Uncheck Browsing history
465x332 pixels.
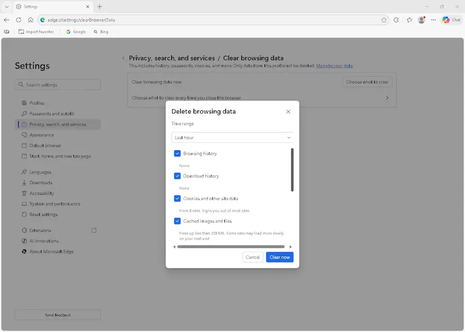(x=177, y=153)
